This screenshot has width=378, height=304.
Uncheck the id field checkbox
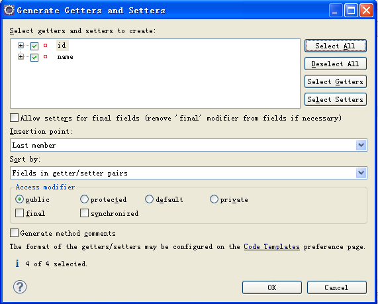pos(34,46)
